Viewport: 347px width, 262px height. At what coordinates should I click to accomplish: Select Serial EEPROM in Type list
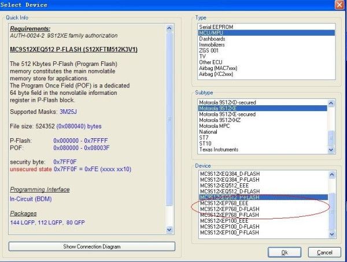[x=212, y=27]
